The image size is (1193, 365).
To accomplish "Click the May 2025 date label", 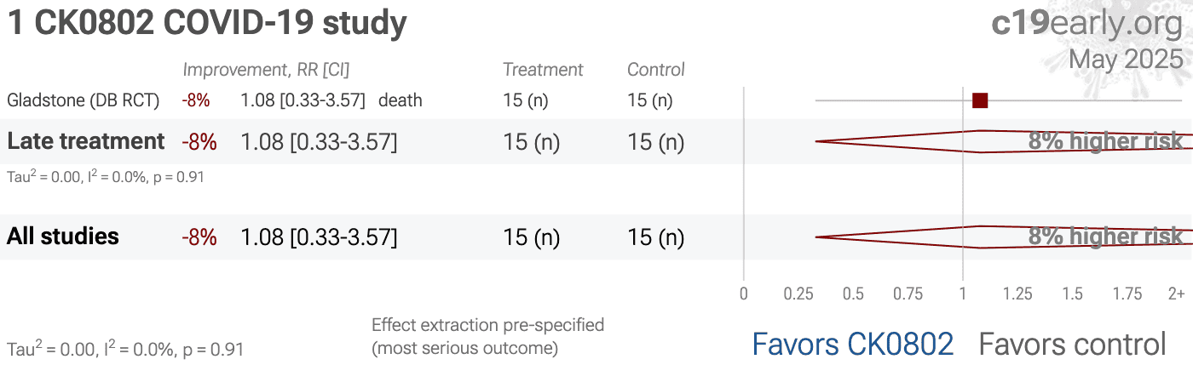I will pyautogui.click(x=1126, y=59).
